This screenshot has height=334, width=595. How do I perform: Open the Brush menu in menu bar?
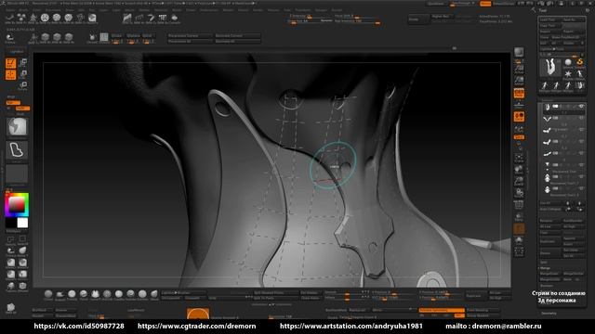(23, 10)
